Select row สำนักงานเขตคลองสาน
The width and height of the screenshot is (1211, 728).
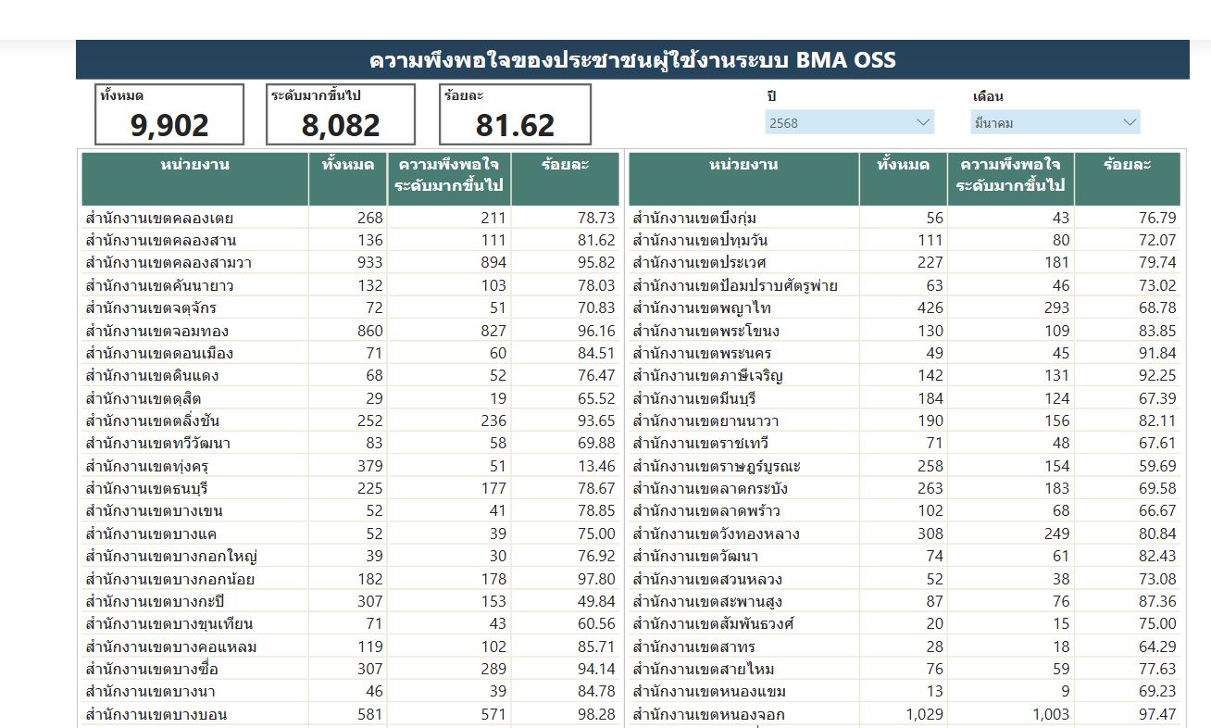[x=350, y=240]
